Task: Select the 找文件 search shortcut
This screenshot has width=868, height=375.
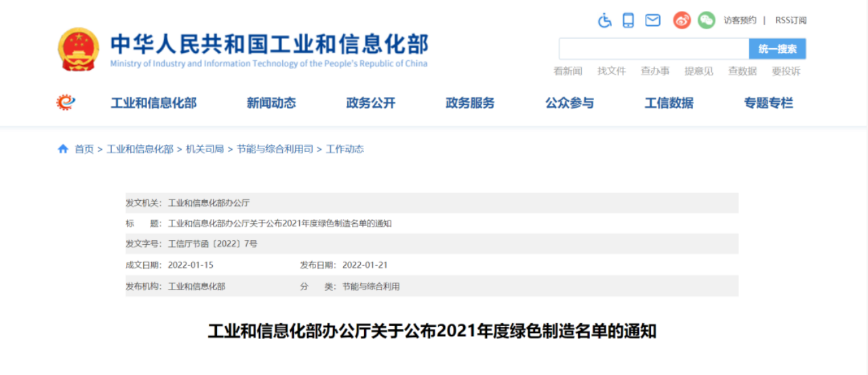Action: (611, 71)
